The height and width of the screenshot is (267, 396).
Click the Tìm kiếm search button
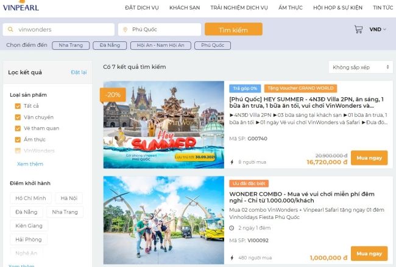[233, 30]
